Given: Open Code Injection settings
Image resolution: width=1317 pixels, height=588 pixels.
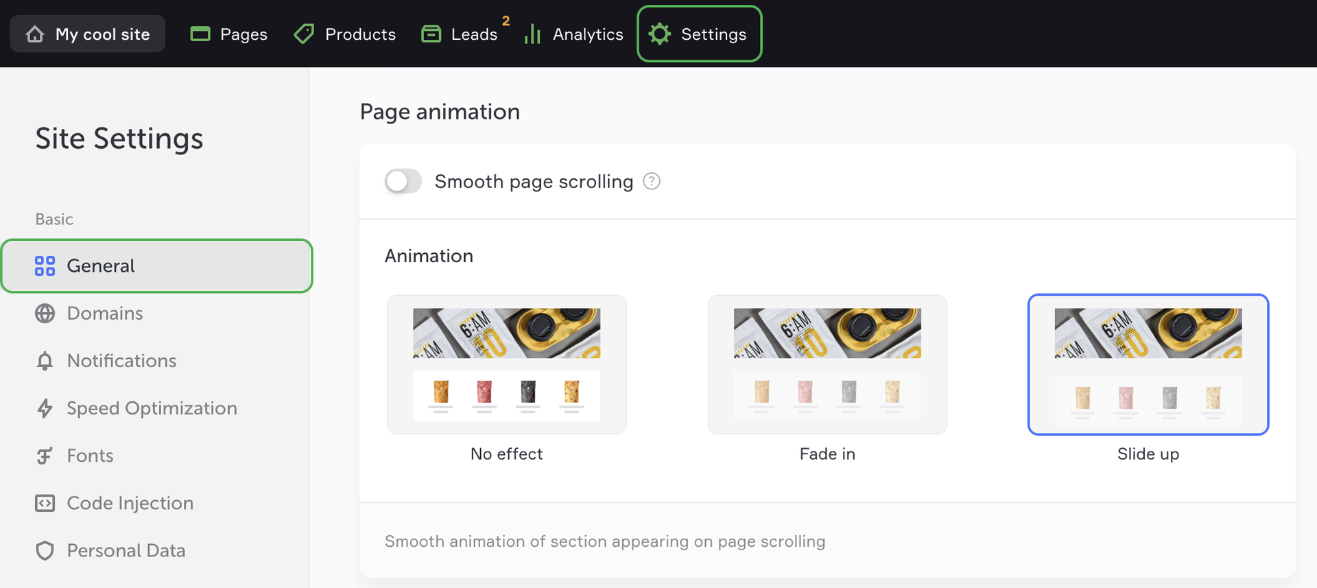Looking at the screenshot, I should [130, 503].
